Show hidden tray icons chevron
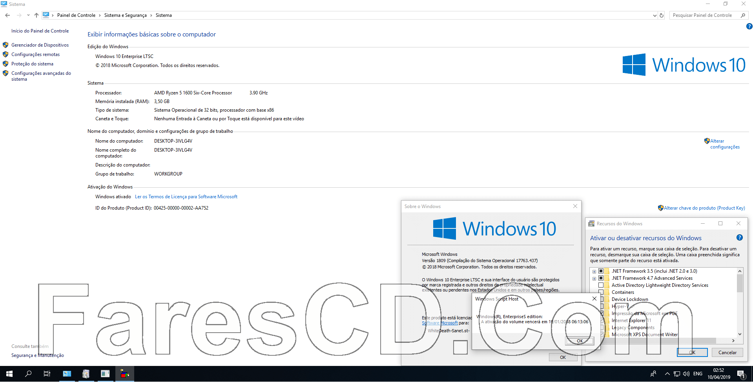The image size is (753, 382). 667,374
